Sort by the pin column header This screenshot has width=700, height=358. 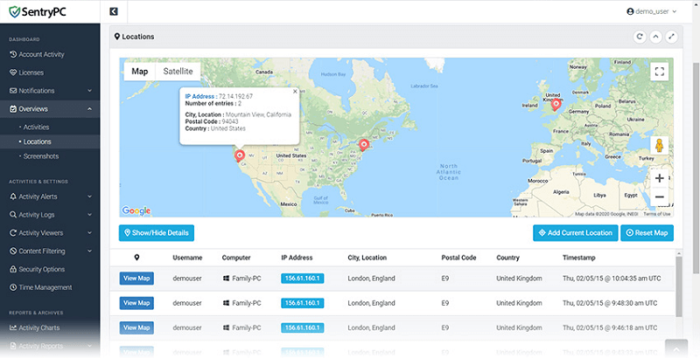137,258
